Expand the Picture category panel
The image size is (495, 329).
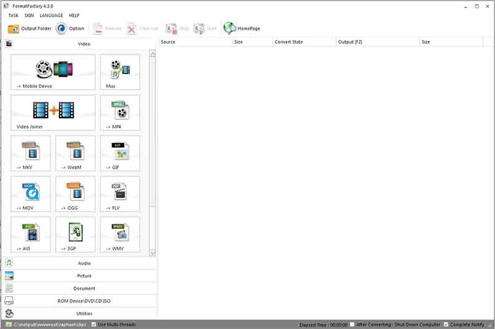pyautogui.click(x=80, y=276)
